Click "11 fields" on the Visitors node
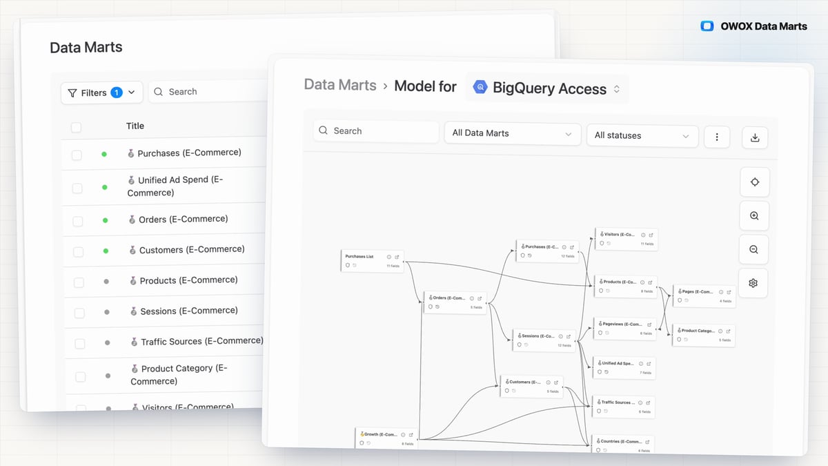The height and width of the screenshot is (466, 828). coord(647,244)
